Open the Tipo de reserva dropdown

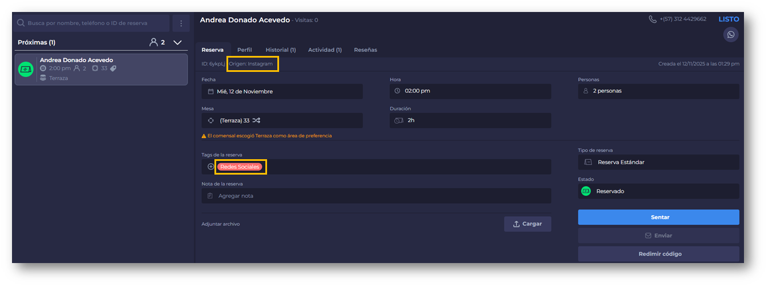658,162
